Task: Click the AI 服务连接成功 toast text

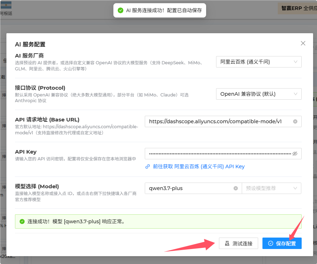Action: pyautogui.click(x=164, y=10)
